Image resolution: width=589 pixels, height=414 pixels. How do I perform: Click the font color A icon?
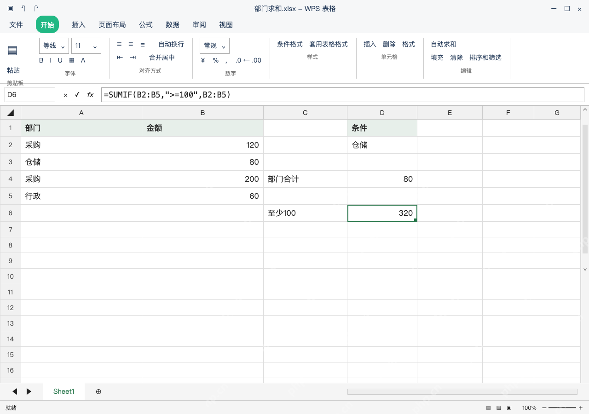coord(83,60)
